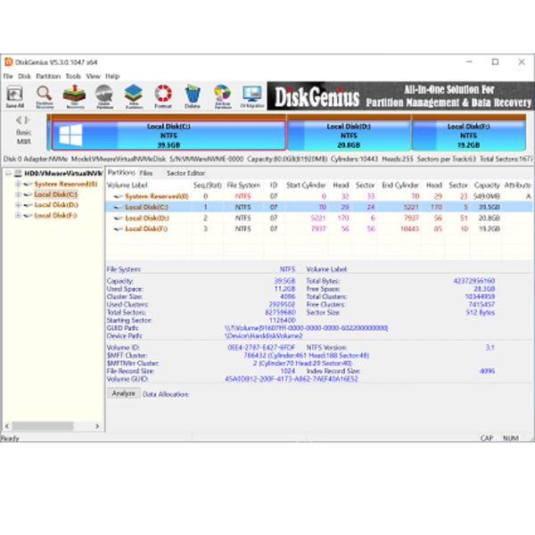Click the Format lifebuoy icon
This screenshot has width=535, height=535.
(163, 96)
